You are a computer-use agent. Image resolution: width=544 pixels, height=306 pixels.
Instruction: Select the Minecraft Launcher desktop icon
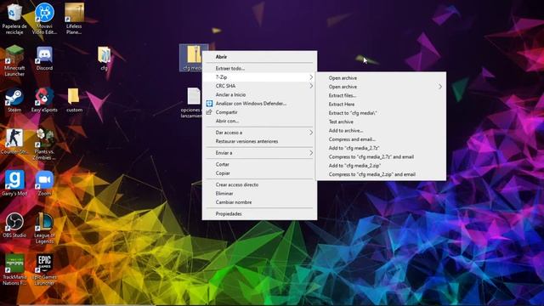coord(14,60)
